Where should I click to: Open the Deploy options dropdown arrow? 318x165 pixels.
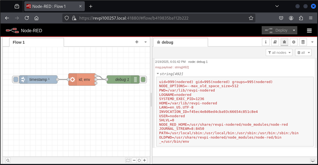pyautogui.click(x=294, y=30)
